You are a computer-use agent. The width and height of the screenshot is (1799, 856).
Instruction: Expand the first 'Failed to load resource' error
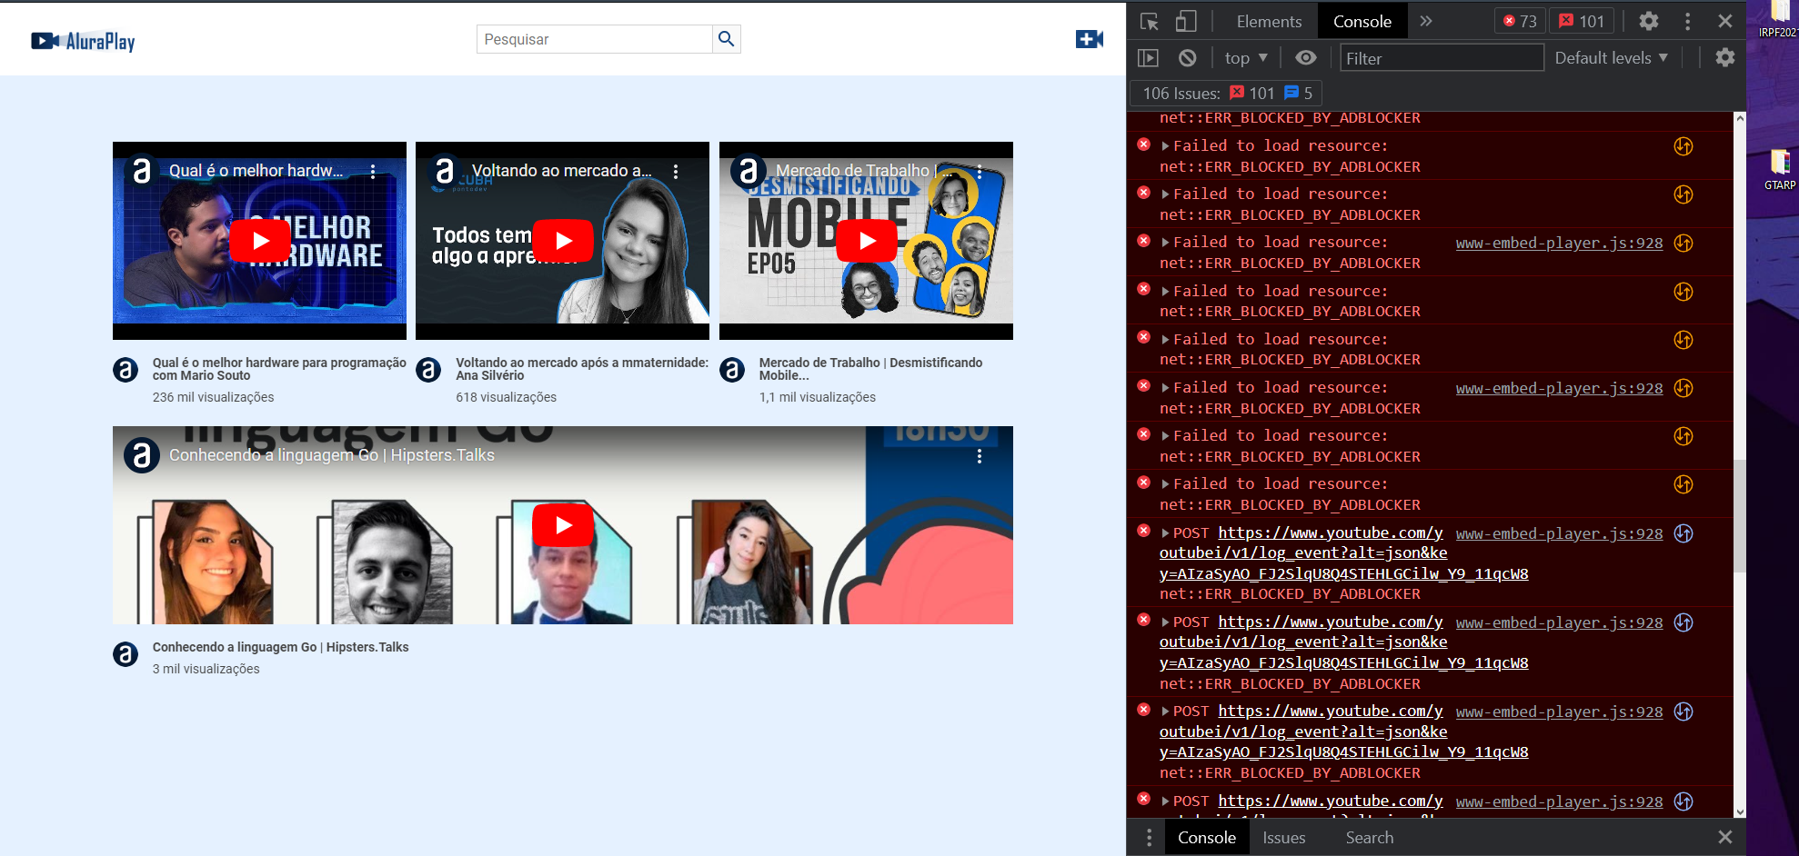click(1165, 145)
